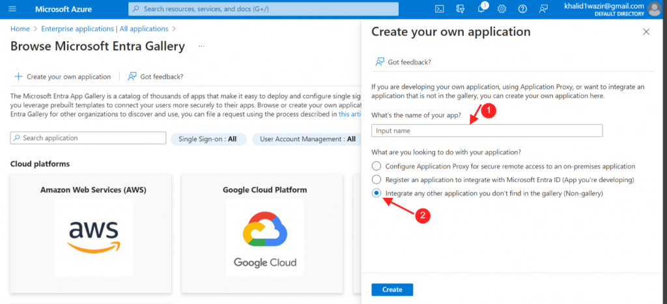Click the AWS logo tile
This screenshot has width=667, height=304.
(94, 238)
